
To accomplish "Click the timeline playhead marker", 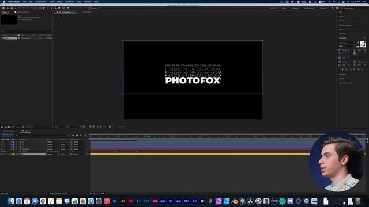I will [149, 136].
